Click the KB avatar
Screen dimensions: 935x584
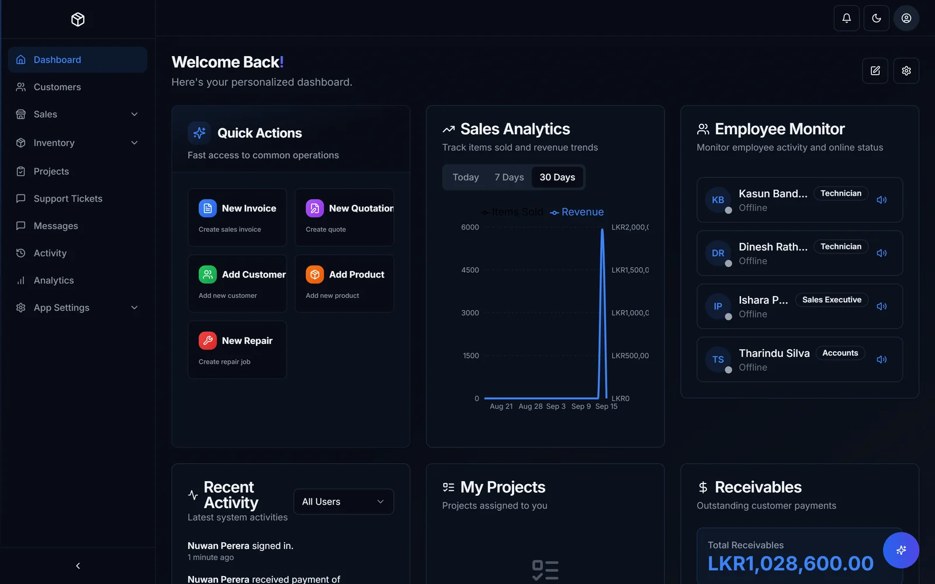(718, 200)
